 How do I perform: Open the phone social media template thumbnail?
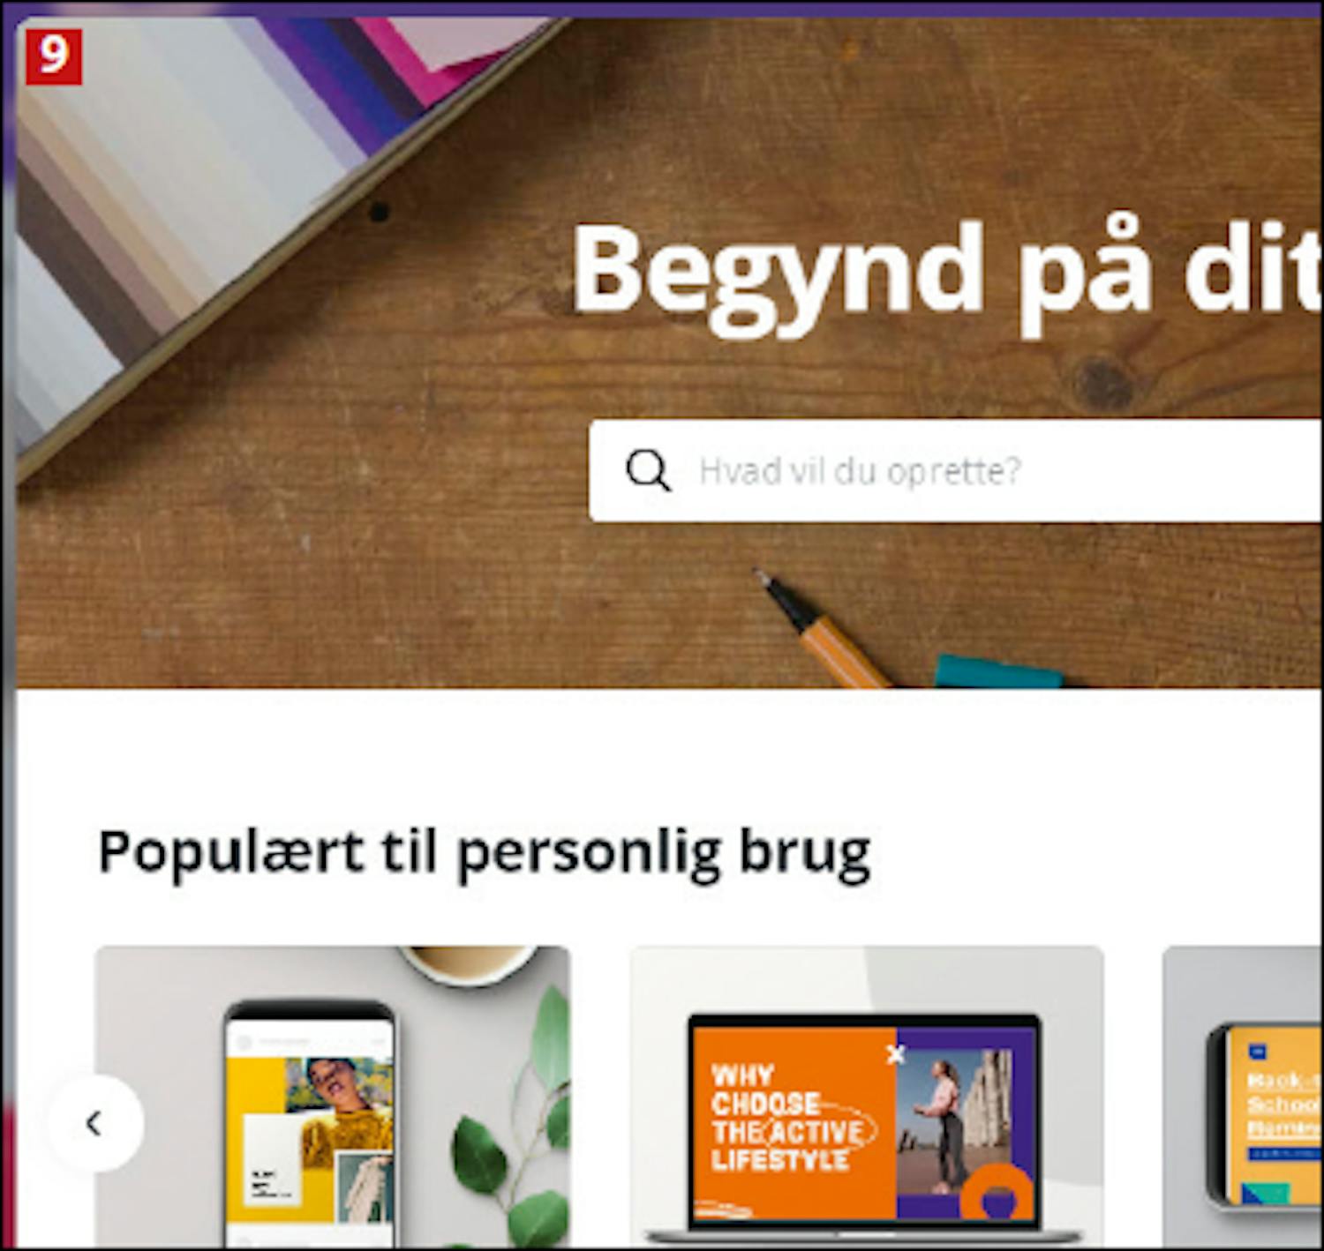pos(333,1097)
